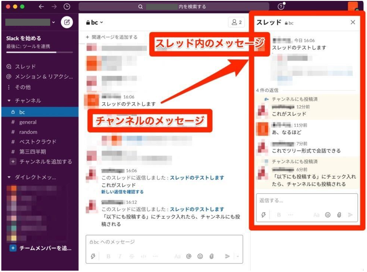Click the attachment paperclip icon
The height and width of the screenshot is (272, 367).
[x=211, y=257]
